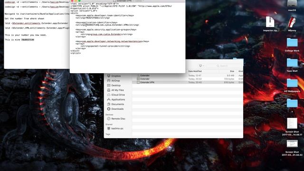The image size is (304, 171).
Task: Select the HD Wallpapers folder on the desktop
Action: (x=292, y=85)
